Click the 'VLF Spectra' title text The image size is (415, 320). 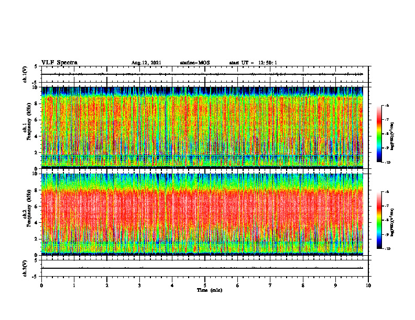pos(59,63)
